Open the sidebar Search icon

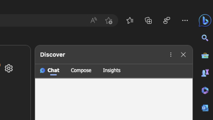[205, 38]
